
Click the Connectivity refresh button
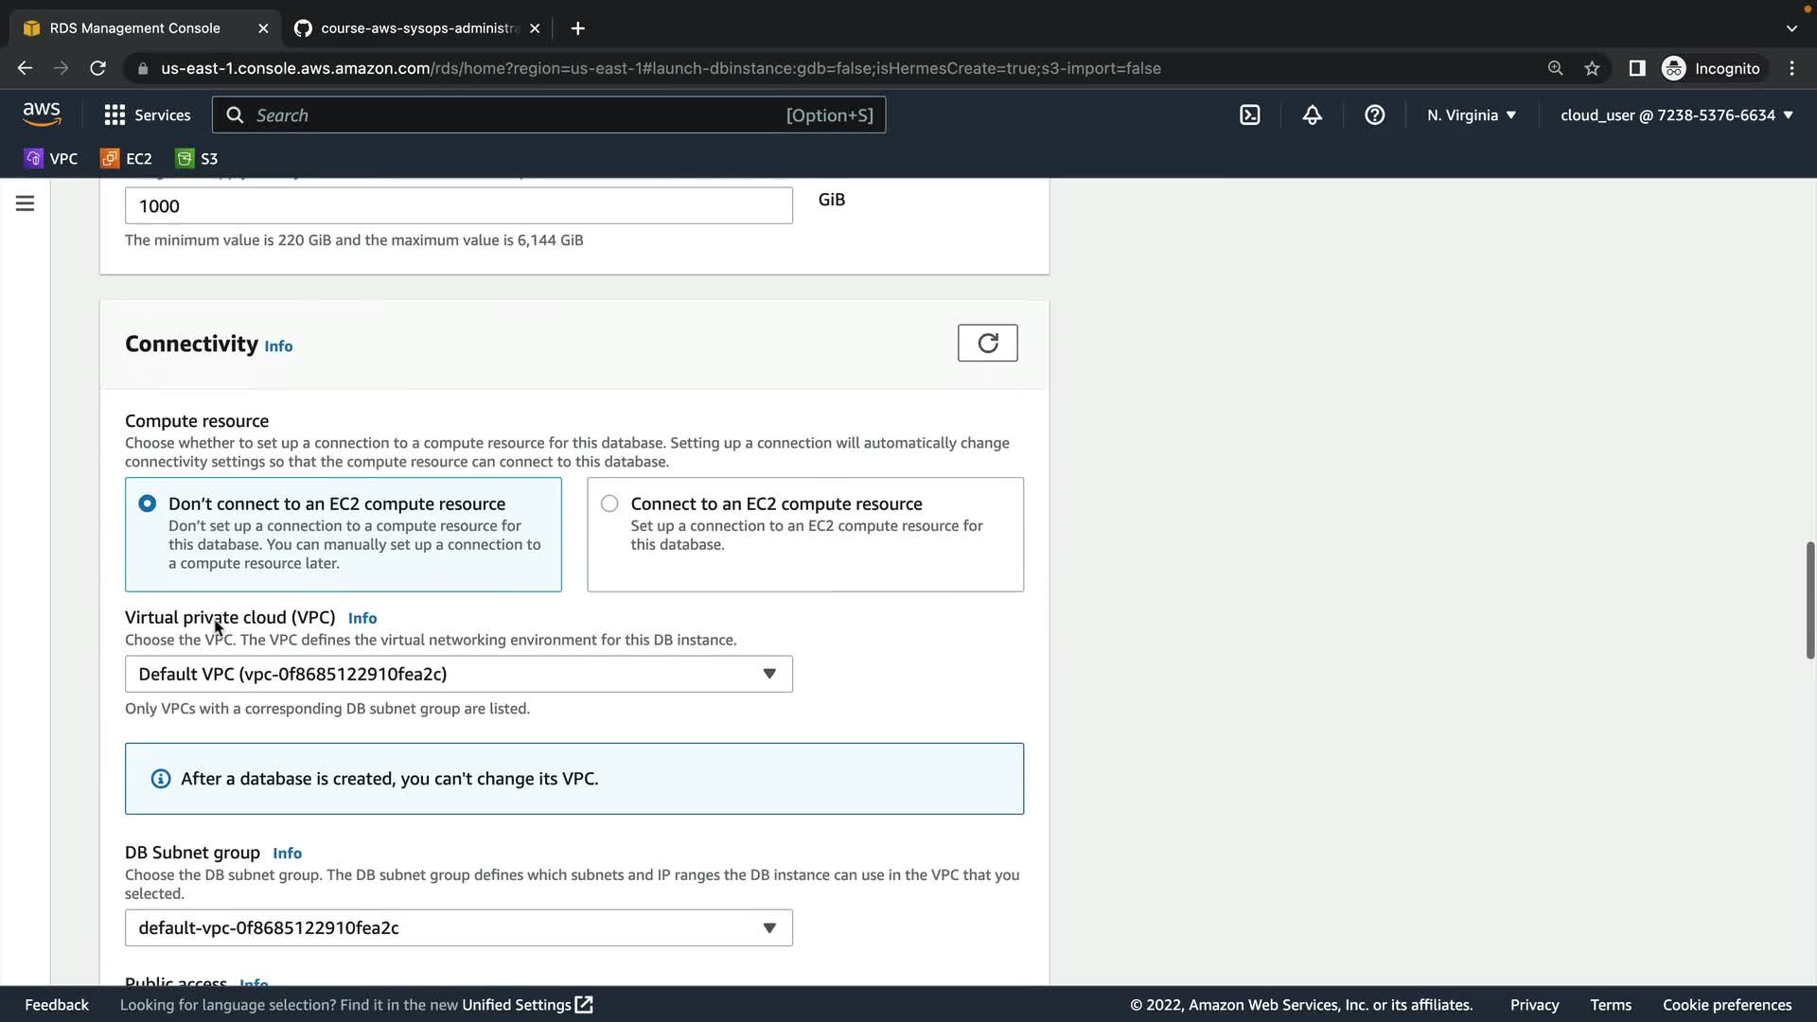click(987, 343)
